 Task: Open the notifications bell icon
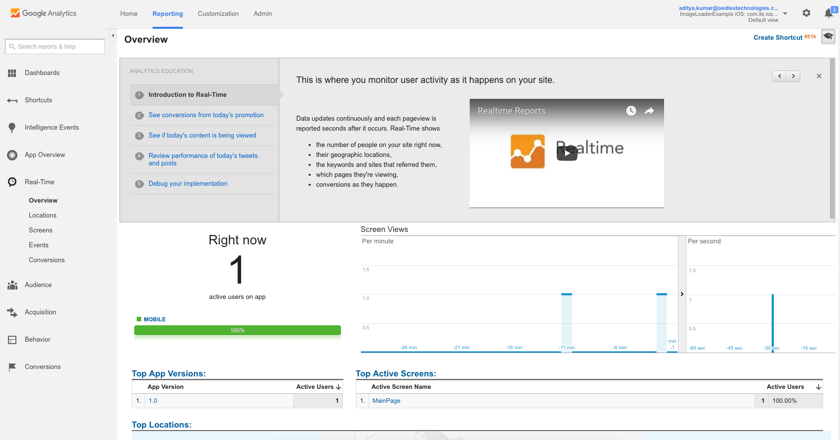829,13
